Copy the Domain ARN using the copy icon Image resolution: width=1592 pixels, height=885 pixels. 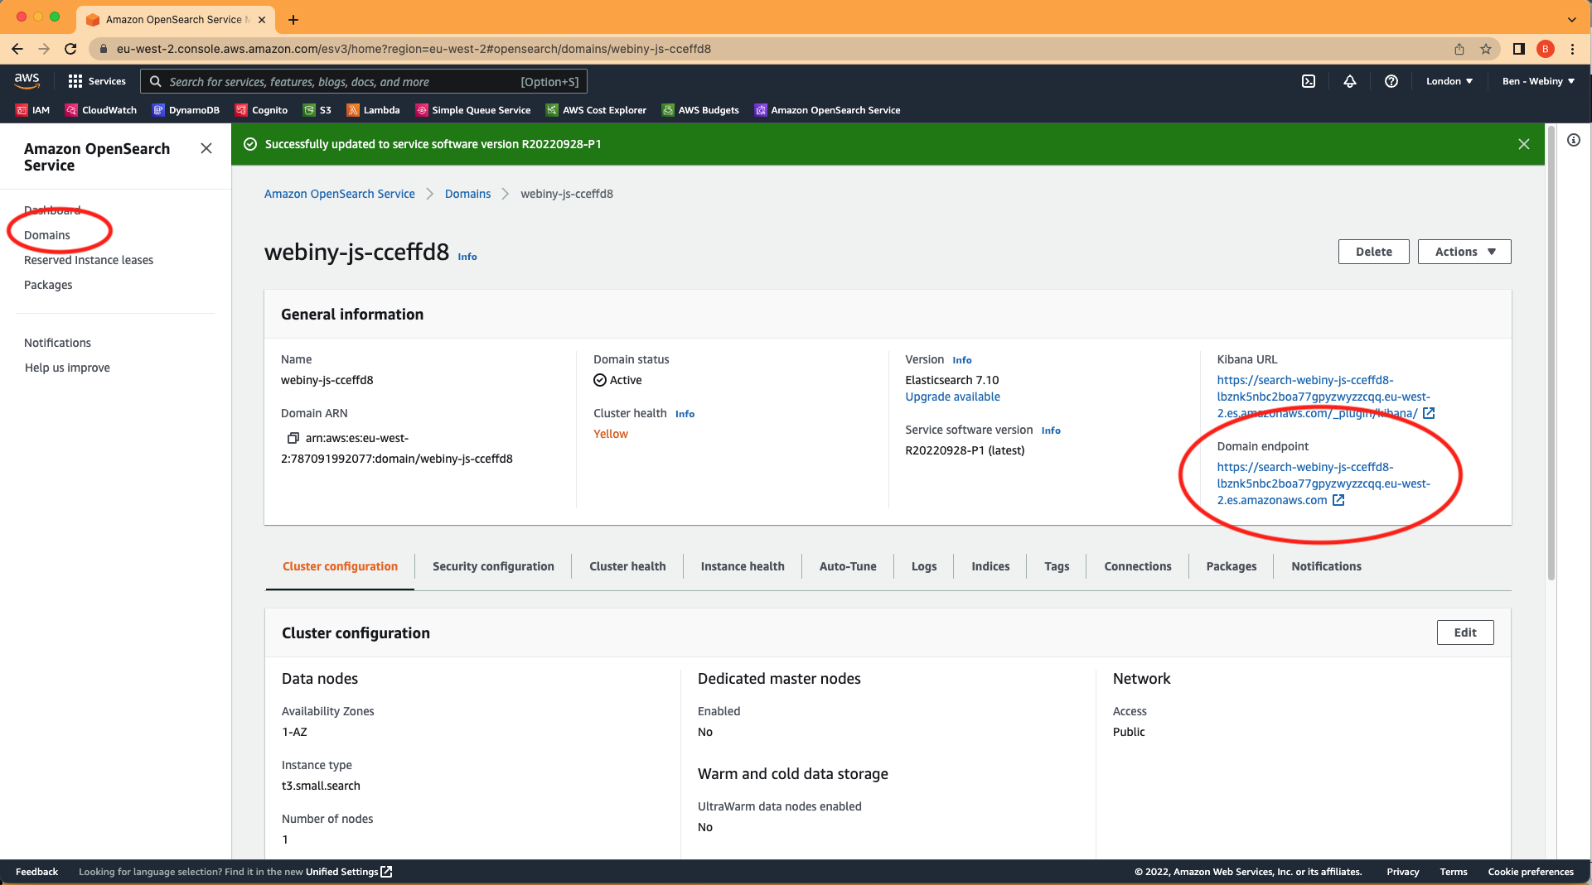tap(292, 438)
